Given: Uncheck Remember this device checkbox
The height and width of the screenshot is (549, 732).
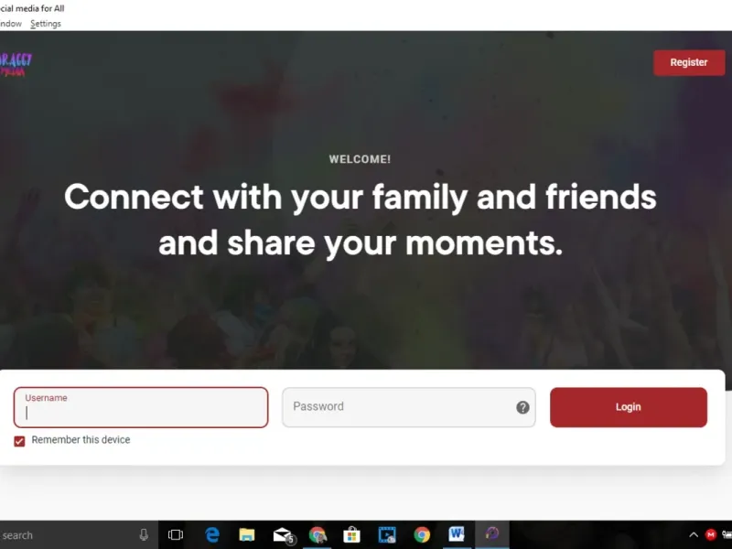Looking at the screenshot, I should point(19,441).
